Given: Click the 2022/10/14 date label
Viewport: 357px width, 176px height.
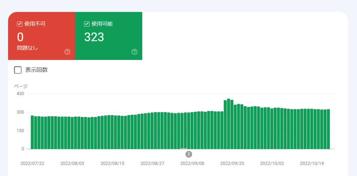Looking at the screenshot, I should (x=312, y=163).
